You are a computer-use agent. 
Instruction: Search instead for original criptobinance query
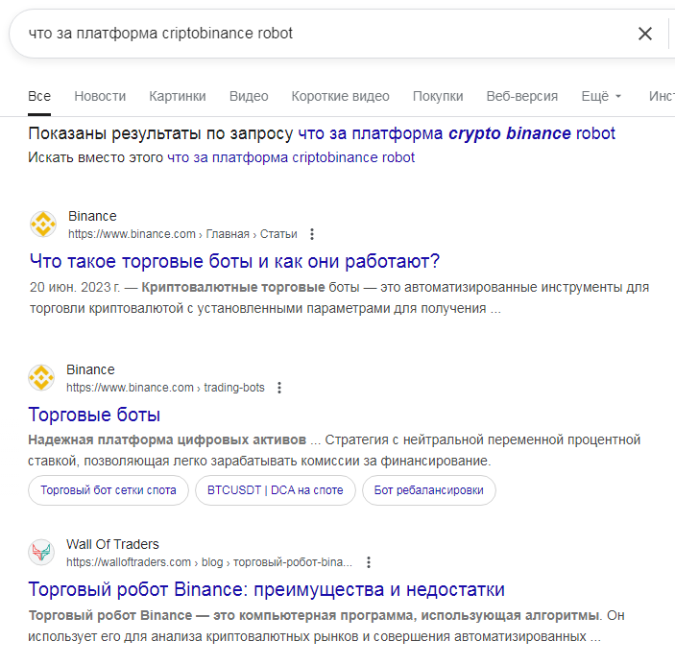(x=291, y=157)
